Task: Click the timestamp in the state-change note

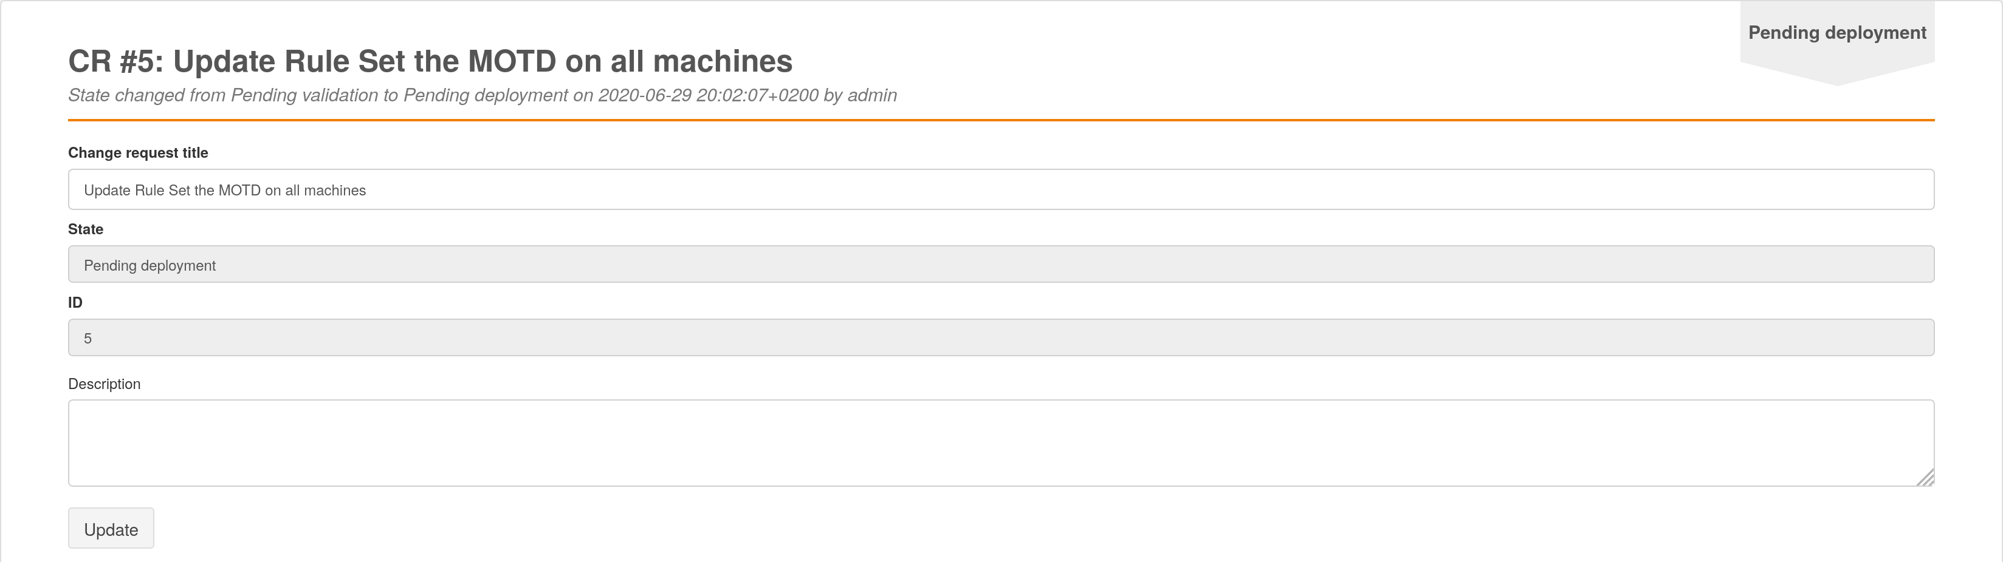Action: 707,95
